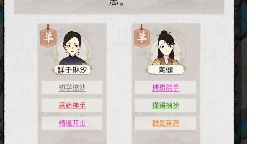This screenshot has width=256, height=144.
Task: Open the orange 酷爱采药 skill link
Action: coord(166,123)
